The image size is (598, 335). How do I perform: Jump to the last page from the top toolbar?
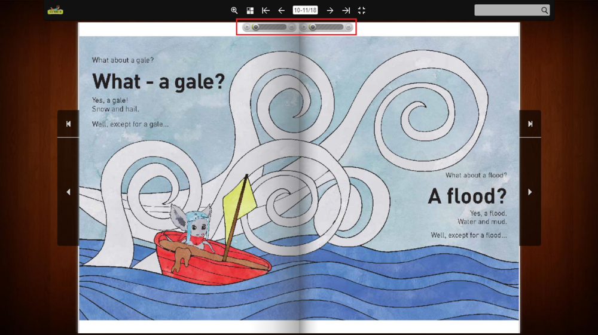pos(346,10)
